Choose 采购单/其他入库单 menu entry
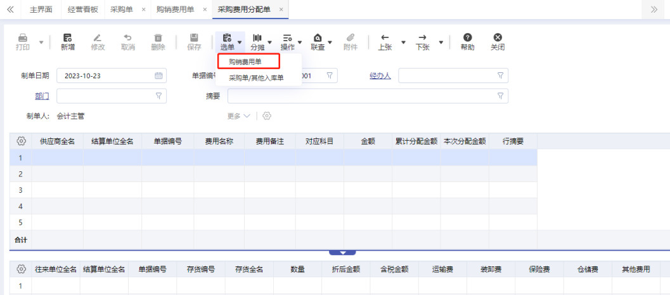The image size is (670, 295). click(x=256, y=78)
